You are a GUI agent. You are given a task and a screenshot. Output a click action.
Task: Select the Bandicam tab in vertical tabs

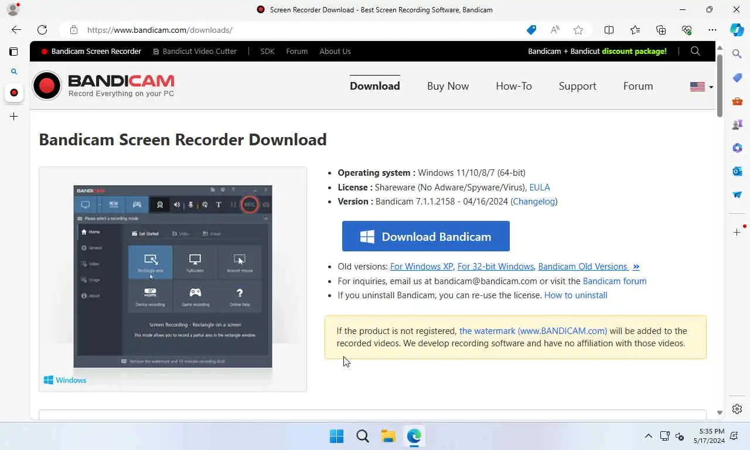pos(14,93)
